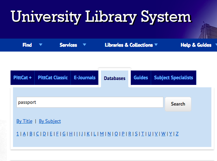The image size is (217, 161).
Task: Open databases starting with B
Action: pyautogui.click(x=31, y=134)
